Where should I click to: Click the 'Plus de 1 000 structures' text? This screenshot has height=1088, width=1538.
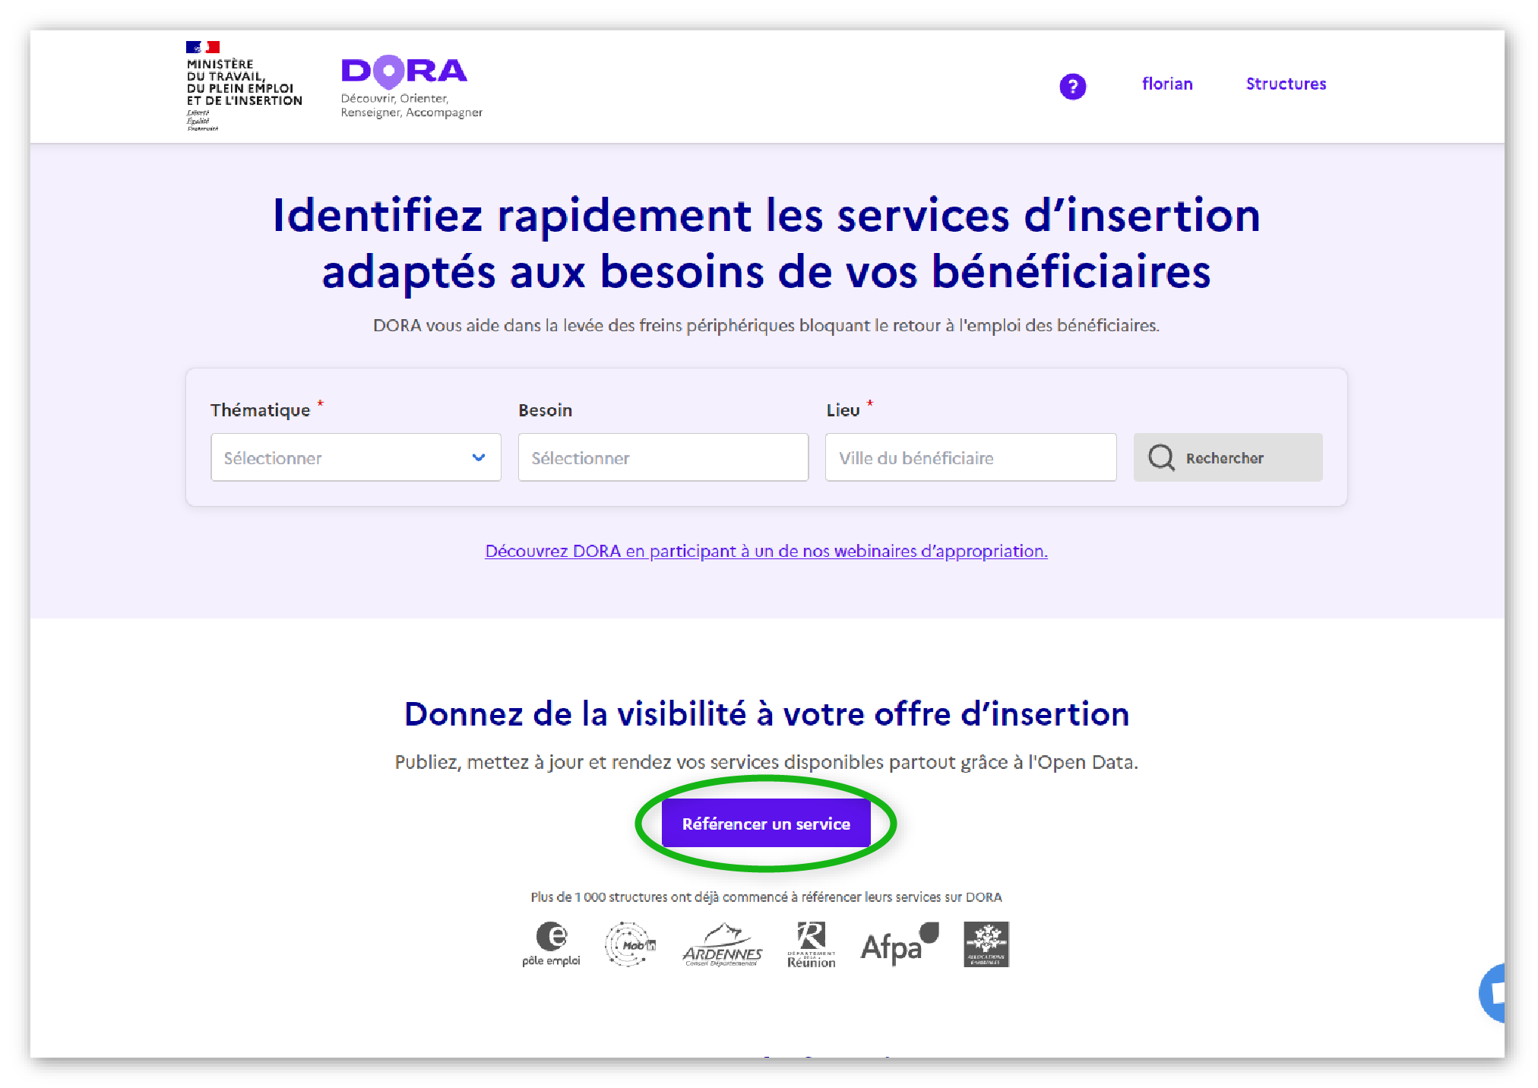click(x=766, y=897)
